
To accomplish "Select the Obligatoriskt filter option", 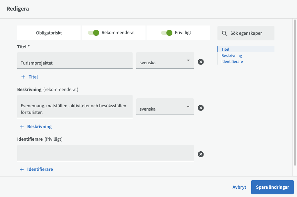I will click(49, 33).
